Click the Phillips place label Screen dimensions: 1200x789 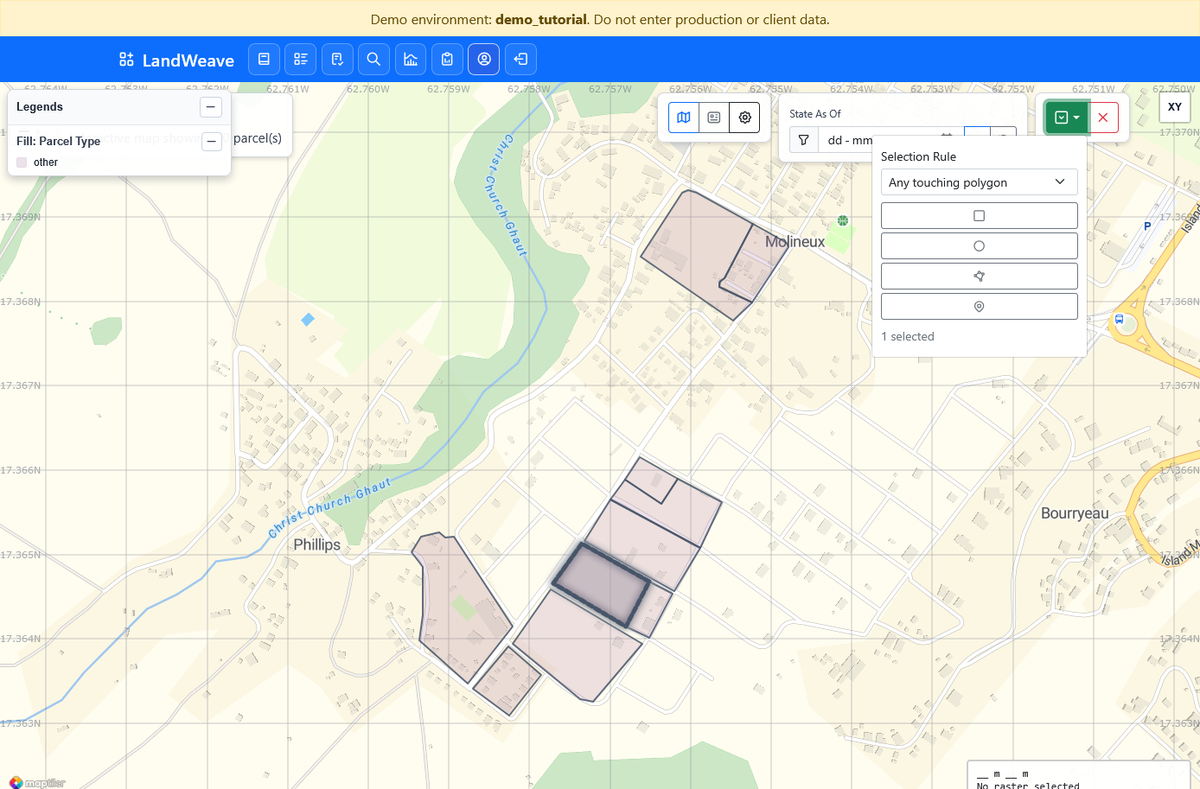coord(316,544)
